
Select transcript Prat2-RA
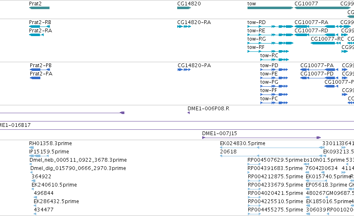(x=36, y=35)
